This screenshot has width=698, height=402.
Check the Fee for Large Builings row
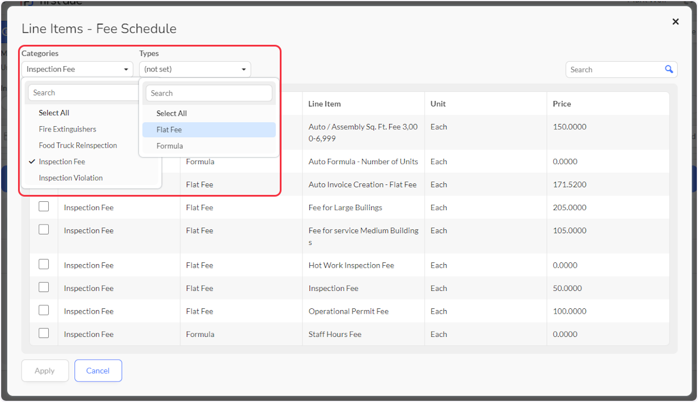[44, 207]
